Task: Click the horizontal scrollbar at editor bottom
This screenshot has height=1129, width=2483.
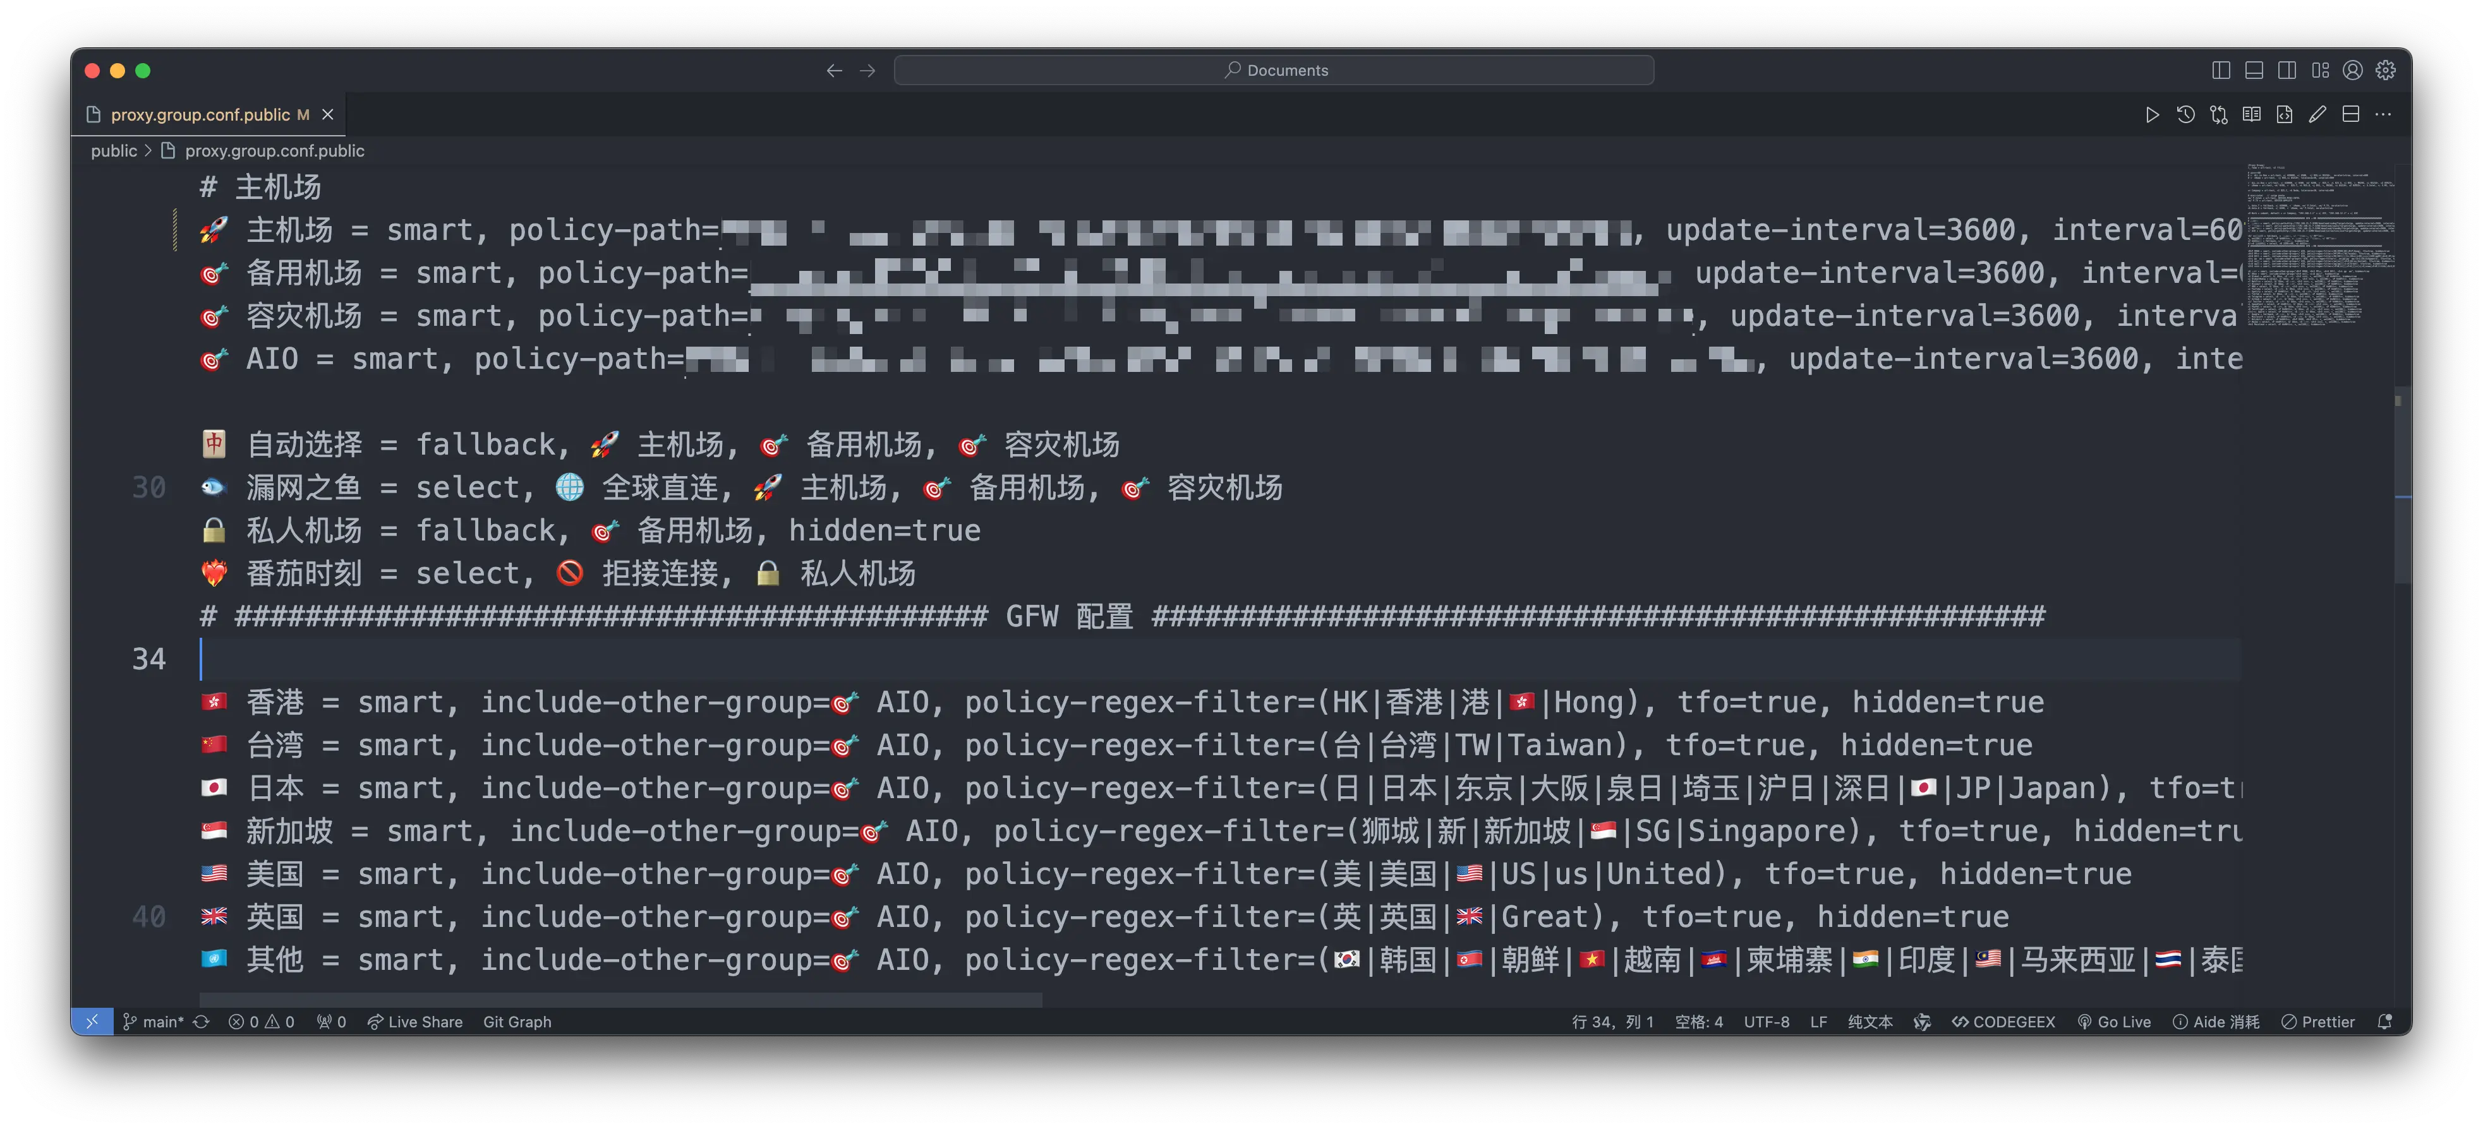Action: coord(620,1000)
